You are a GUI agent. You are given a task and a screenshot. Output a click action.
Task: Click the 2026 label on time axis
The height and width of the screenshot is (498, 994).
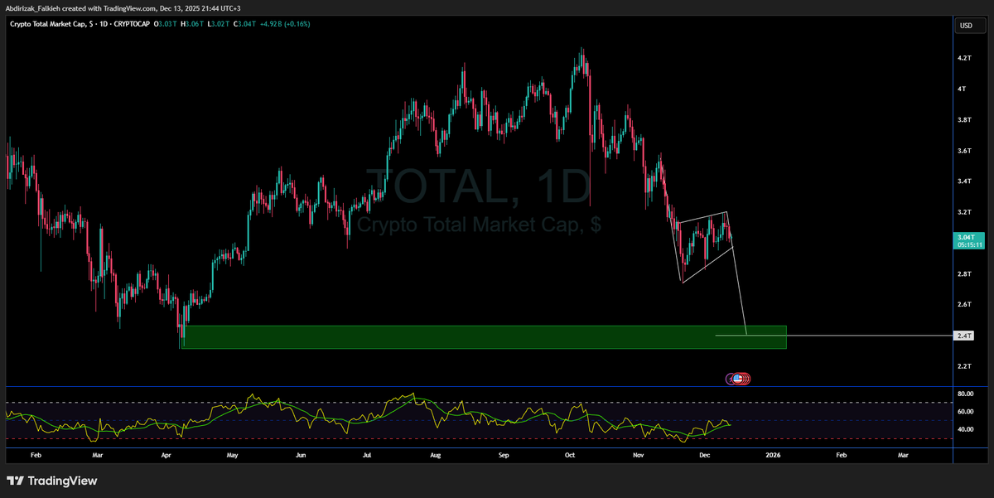(773, 455)
